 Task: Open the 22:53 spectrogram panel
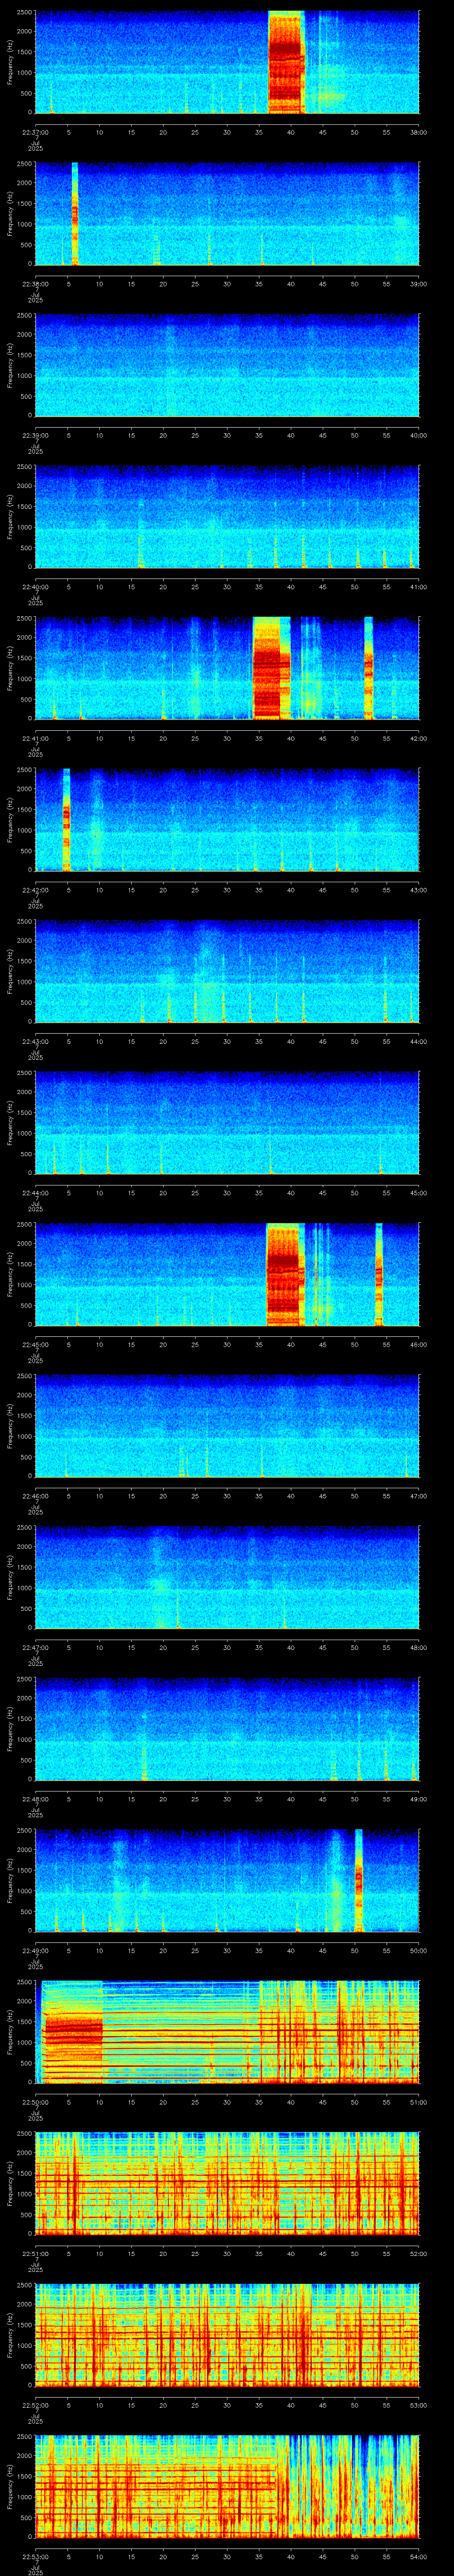click(x=227, y=2487)
